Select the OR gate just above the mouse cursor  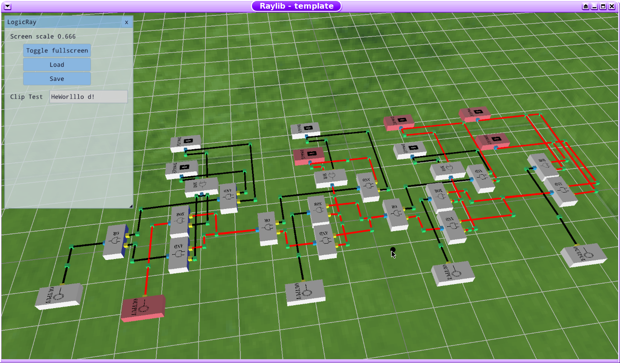pyautogui.click(x=396, y=214)
